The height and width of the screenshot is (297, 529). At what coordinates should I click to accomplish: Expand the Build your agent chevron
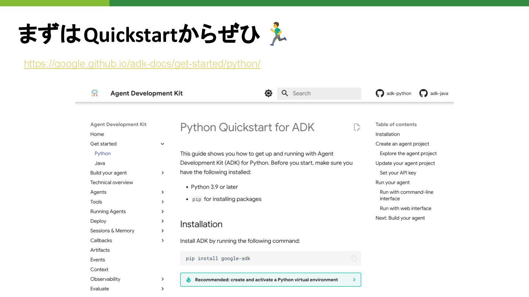click(162, 173)
